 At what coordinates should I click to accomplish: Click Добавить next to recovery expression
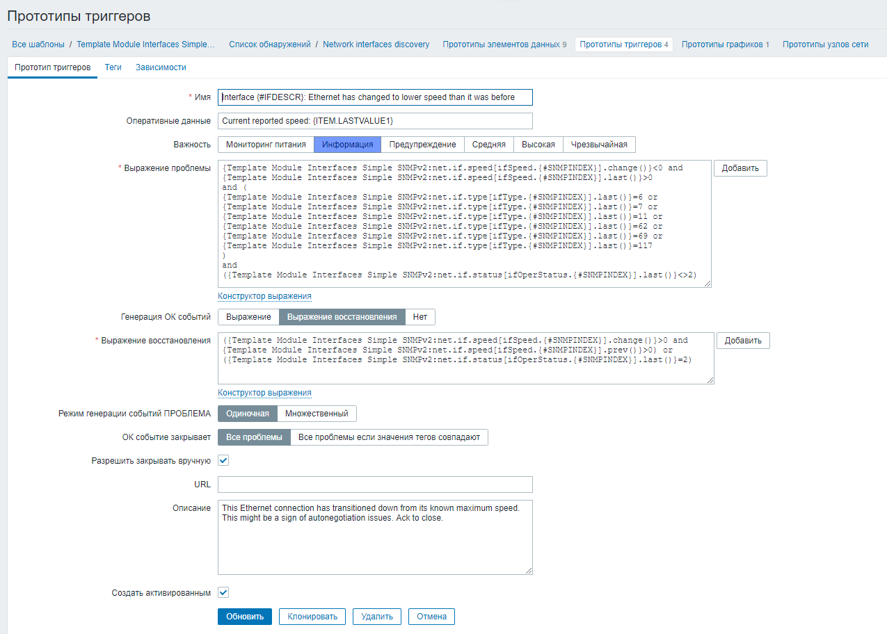(743, 341)
